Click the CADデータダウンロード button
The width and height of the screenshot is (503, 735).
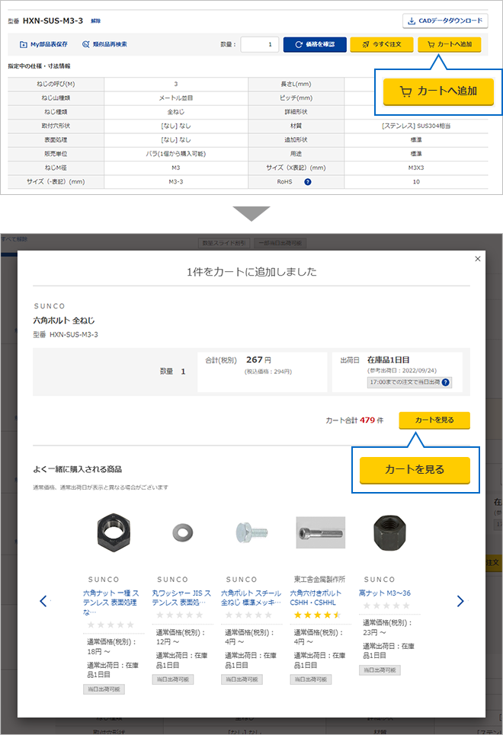point(444,21)
